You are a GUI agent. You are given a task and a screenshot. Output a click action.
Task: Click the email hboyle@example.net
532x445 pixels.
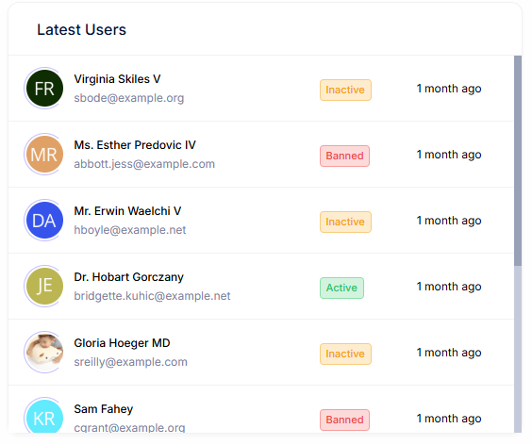click(130, 230)
